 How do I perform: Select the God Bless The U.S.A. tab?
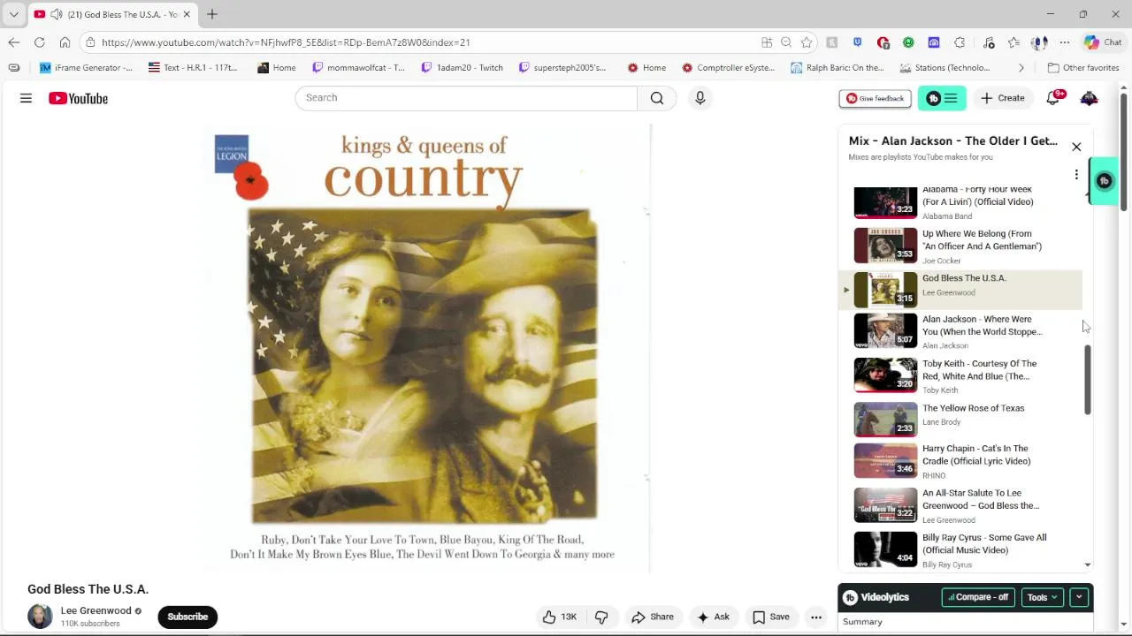pos(111,15)
